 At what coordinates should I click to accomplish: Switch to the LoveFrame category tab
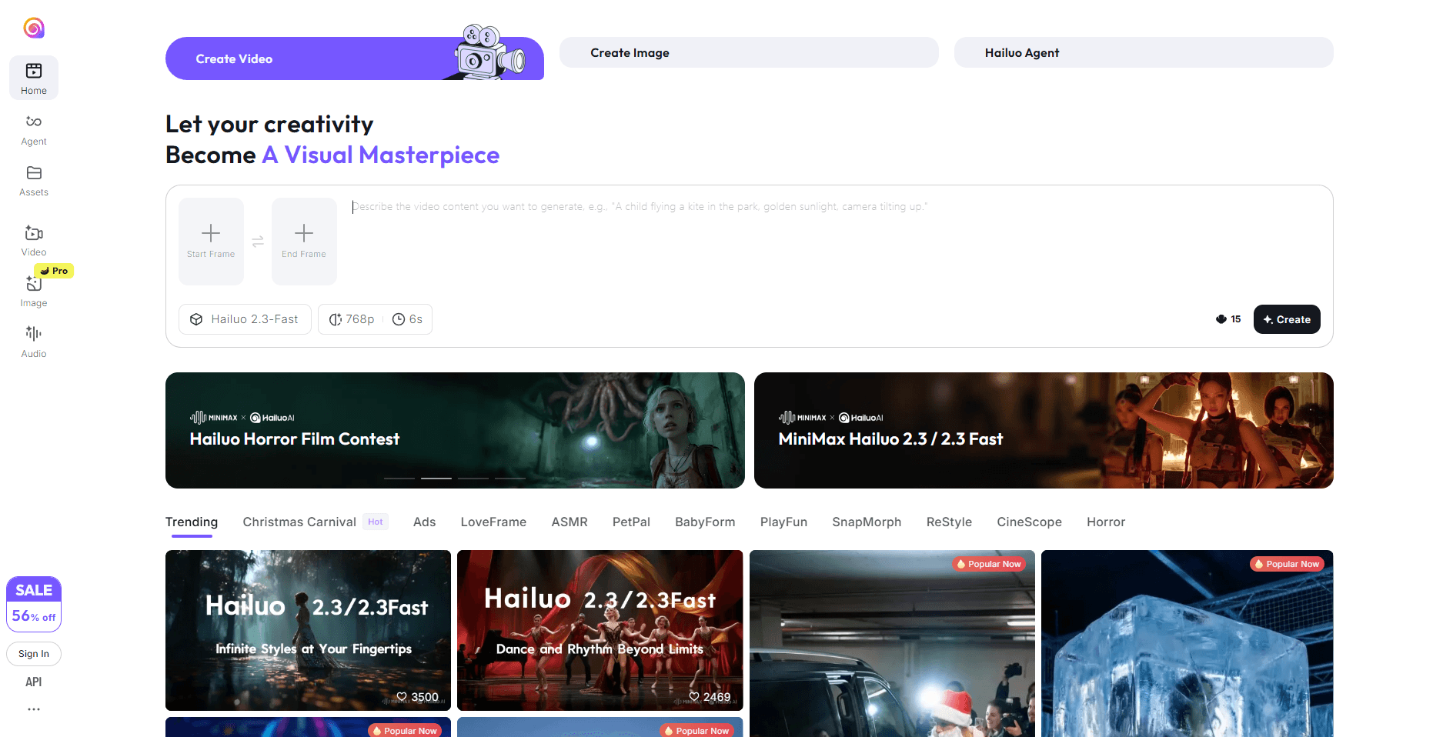coord(493,522)
